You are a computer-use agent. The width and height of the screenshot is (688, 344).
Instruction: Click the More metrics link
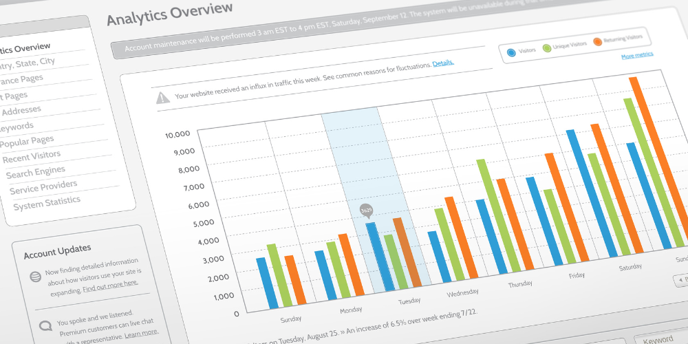tap(637, 56)
